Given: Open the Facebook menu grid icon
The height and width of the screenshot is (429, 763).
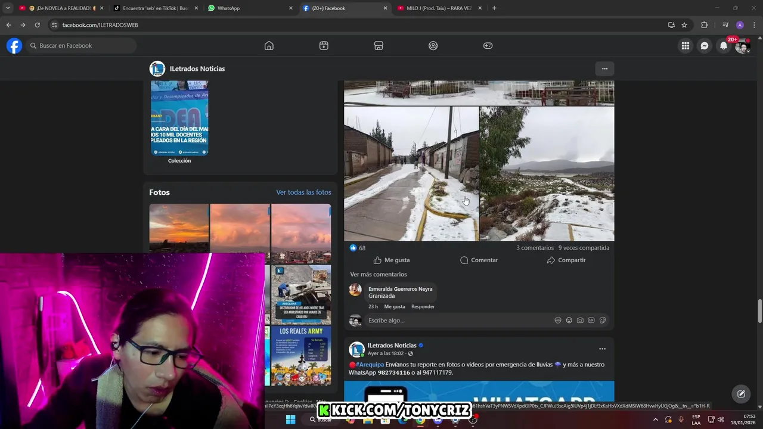Looking at the screenshot, I should point(686,46).
